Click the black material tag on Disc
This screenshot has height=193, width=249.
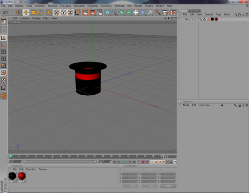212,19
